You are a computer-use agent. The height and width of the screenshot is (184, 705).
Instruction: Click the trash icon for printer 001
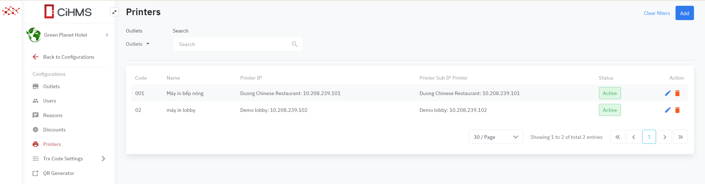click(677, 93)
